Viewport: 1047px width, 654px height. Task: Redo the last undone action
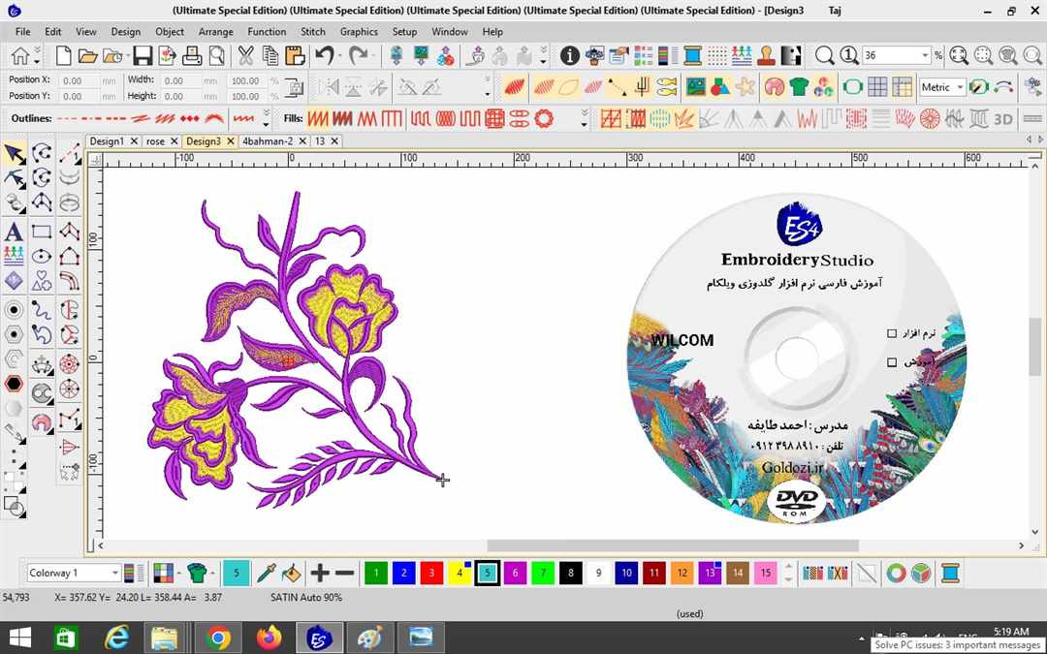tap(359, 55)
